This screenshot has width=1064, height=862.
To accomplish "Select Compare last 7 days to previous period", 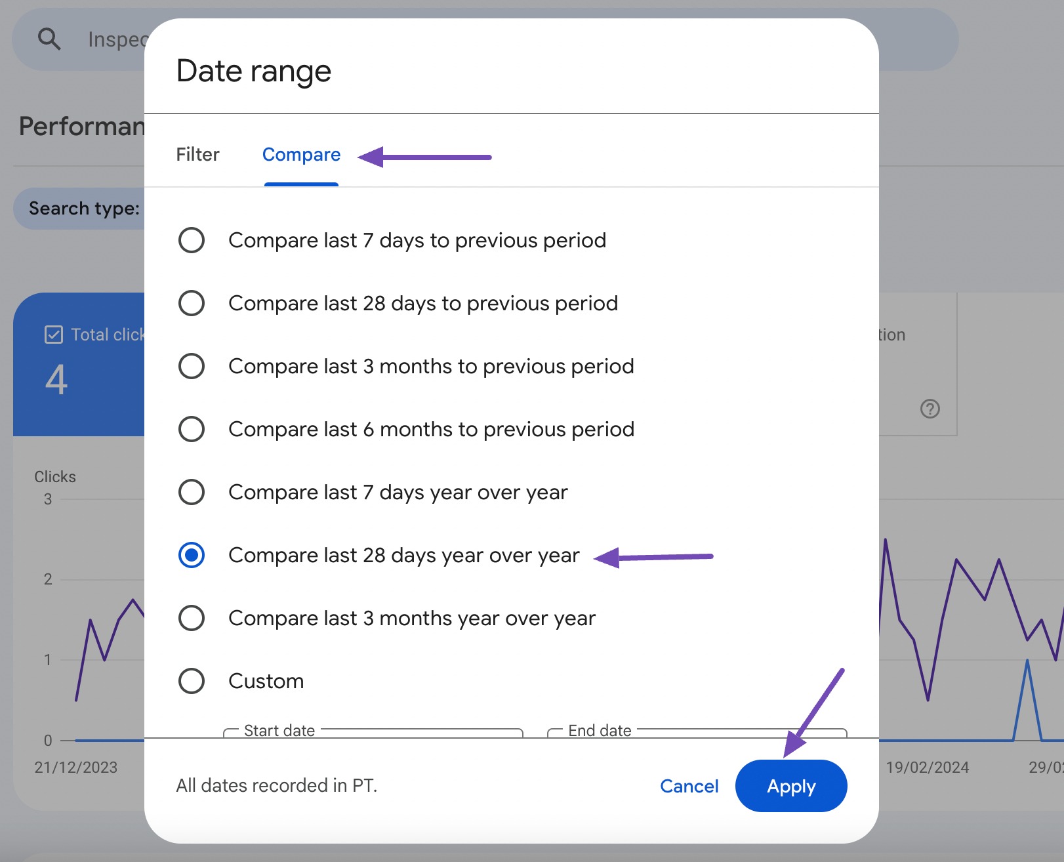I will click(191, 240).
